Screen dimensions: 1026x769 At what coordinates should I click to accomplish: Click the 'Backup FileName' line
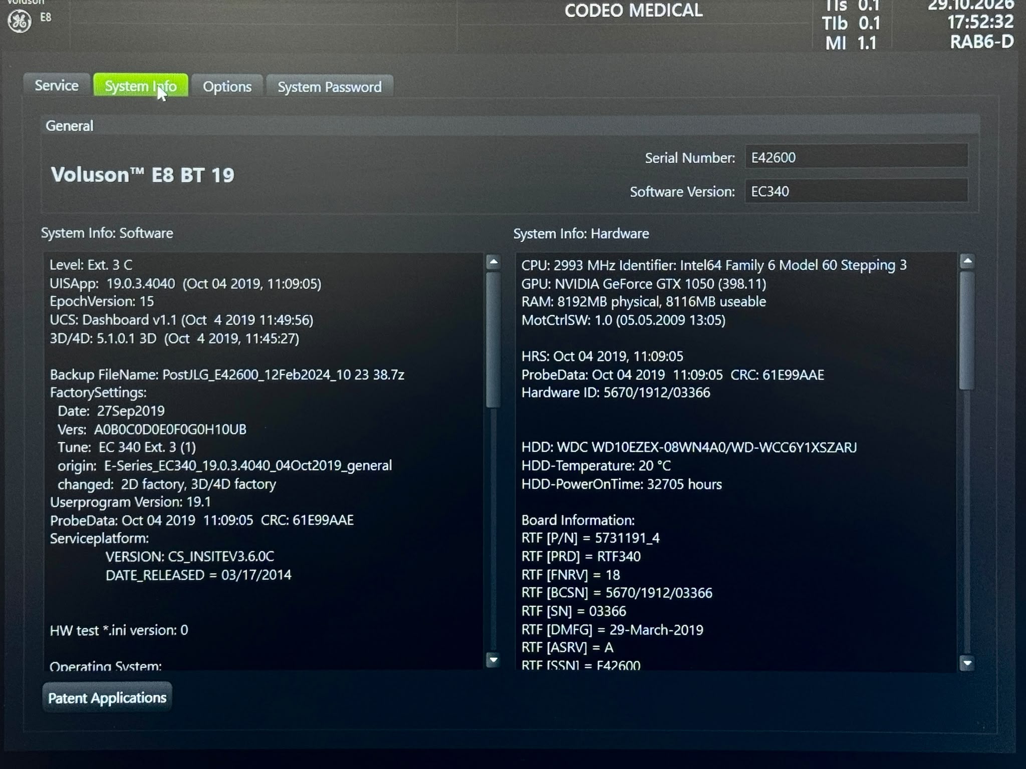click(227, 374)
